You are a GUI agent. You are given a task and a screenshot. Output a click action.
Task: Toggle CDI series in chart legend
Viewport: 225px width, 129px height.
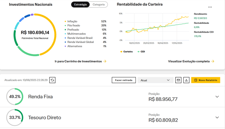point(141,52)
